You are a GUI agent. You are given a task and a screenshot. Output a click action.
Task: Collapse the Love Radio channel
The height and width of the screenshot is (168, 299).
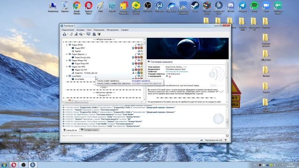pos(67,76)
